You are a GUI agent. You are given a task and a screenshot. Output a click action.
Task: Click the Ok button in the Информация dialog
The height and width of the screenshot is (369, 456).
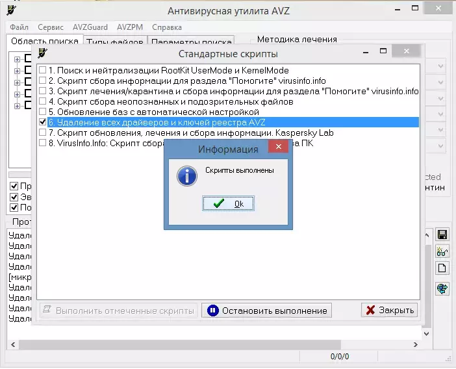tap(228, 203)
